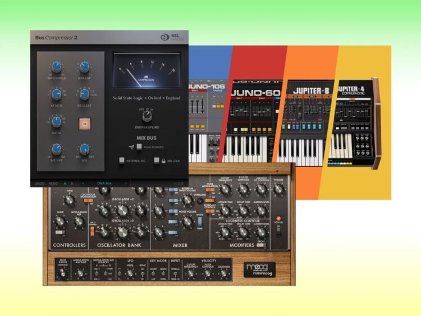Image resolution: width=421 pixels, height=316 pixels.
Task: Toggle the LFO Sync switch
Action: tap(143, 274)
